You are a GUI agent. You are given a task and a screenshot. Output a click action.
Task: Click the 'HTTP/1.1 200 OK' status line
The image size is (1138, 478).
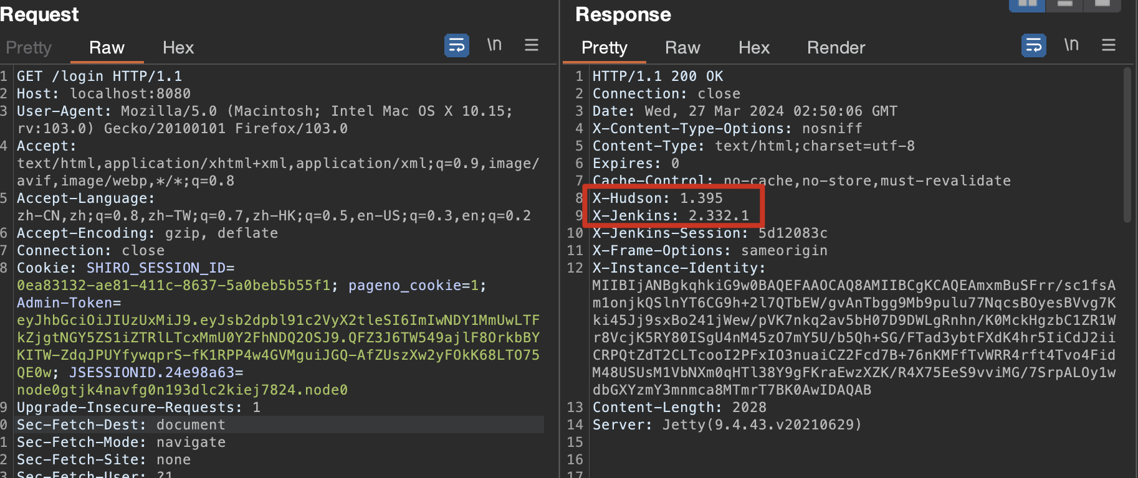click(657, 76)
